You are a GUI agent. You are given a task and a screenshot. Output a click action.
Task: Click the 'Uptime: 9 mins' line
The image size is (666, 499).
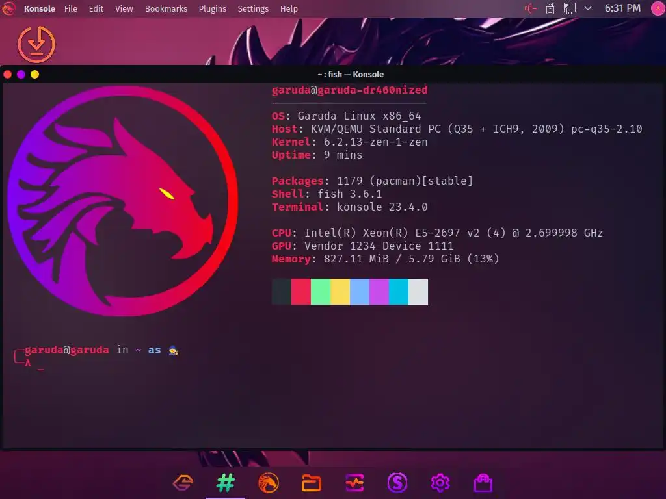click(317, 155)
